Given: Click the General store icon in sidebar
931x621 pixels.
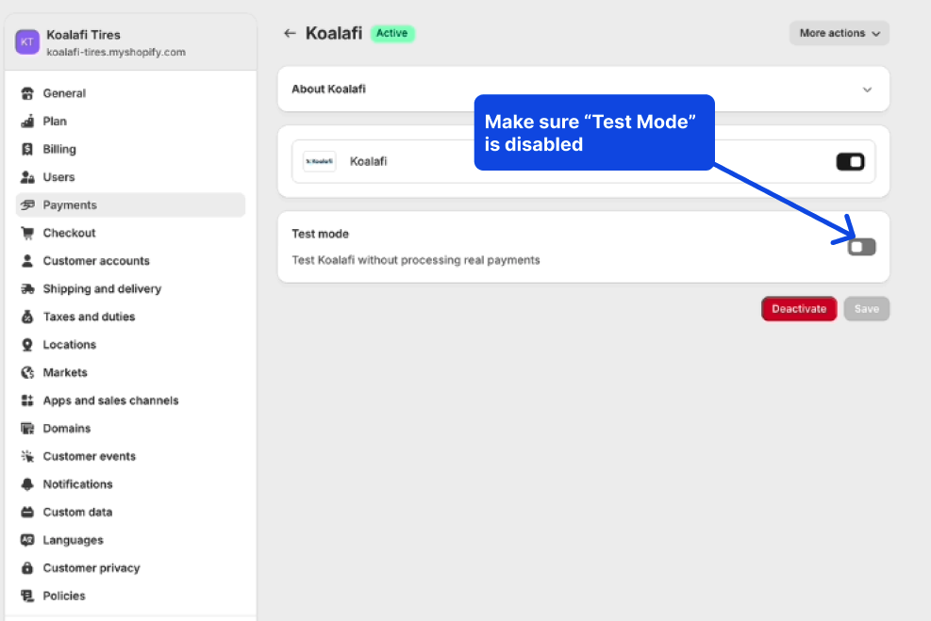Looking at the screenshot, I should pyautogui.click(x=27, y=93).
